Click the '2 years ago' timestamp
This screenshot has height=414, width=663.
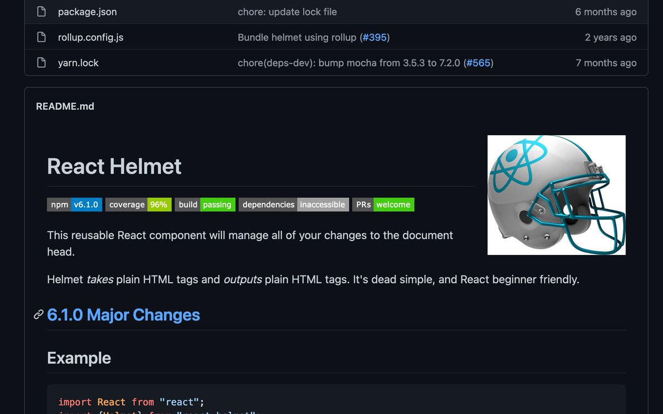pyautogui.click(x=611, y=38)
